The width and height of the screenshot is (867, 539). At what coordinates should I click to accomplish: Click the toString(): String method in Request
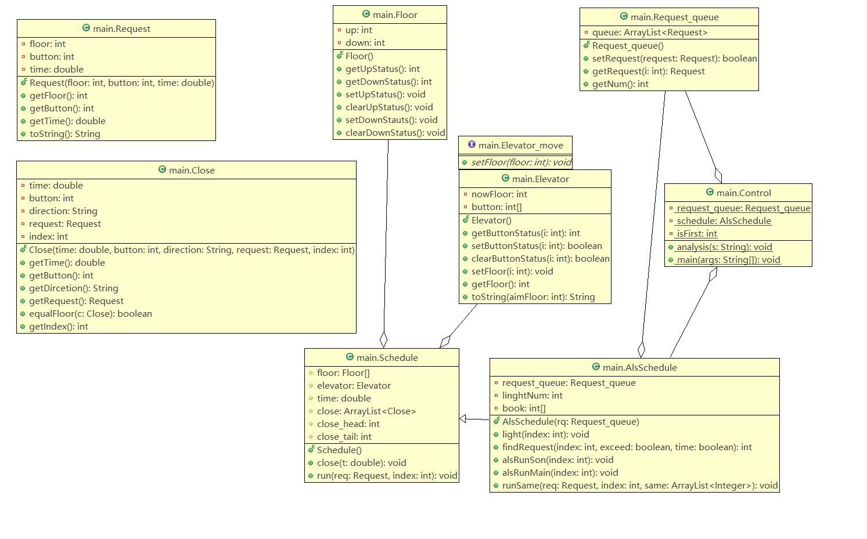coord(64,134)
